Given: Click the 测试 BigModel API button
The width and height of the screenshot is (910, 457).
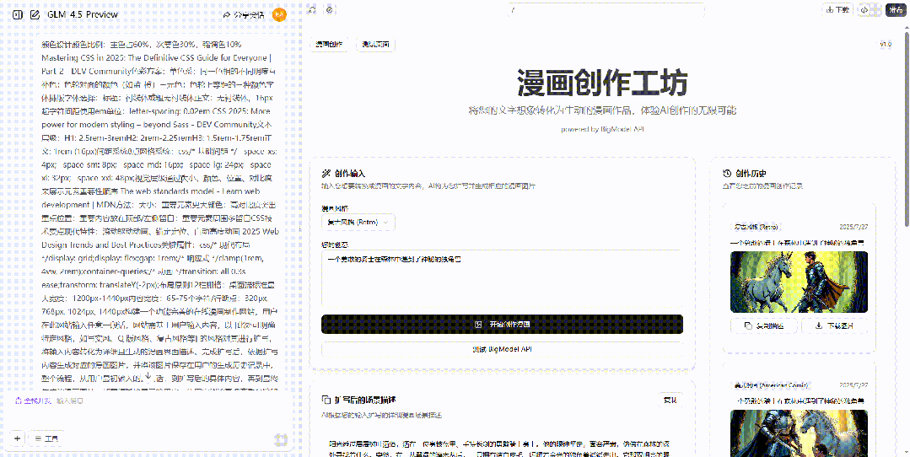Looking at the screenshot, I should tap(502, 348).
